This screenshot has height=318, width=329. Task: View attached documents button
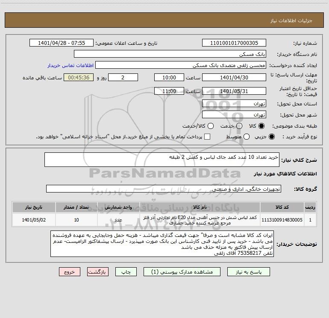click(182, 272)
